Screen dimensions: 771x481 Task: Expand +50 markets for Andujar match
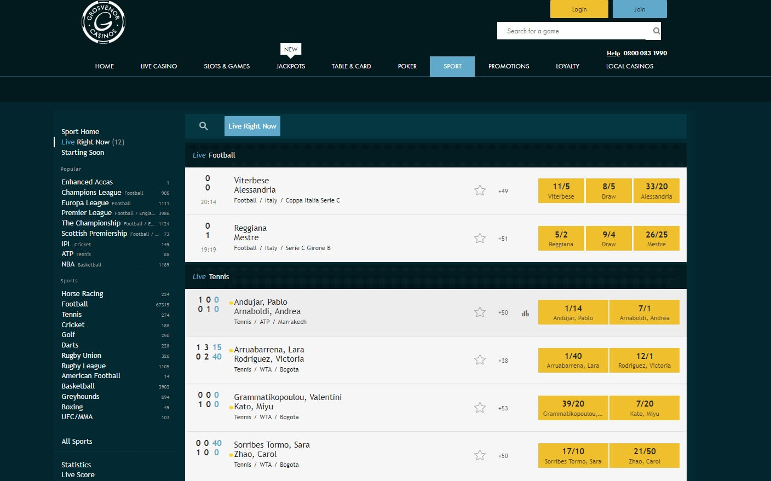pyautogui.click(x=503, y=312)
